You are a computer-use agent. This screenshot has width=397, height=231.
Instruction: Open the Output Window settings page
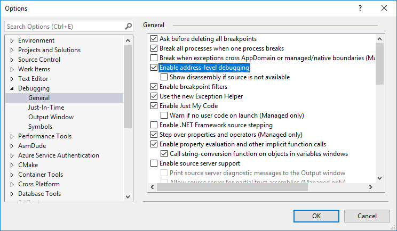(x=51, y=117)
